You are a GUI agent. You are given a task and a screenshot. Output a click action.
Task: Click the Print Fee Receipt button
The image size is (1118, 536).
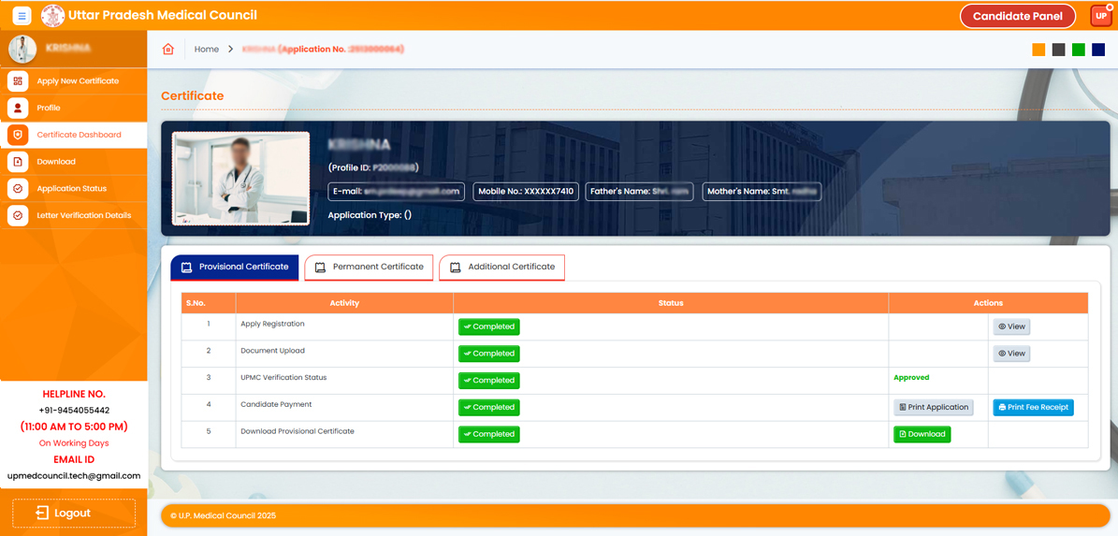click(1033, 408)
